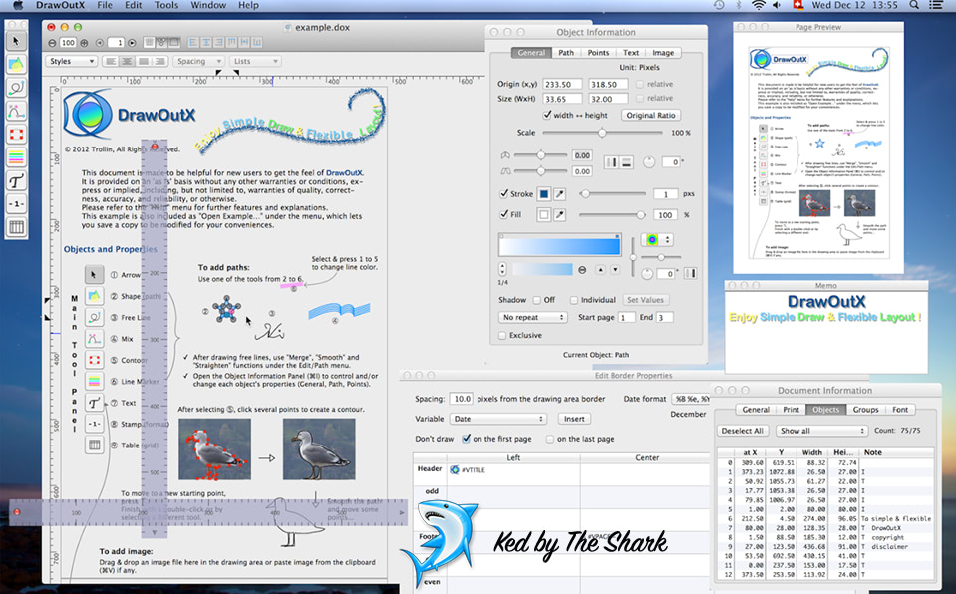Click the Set Values button
The width and height of the screenshot is (956, 594).
click(x=645, y=300)
